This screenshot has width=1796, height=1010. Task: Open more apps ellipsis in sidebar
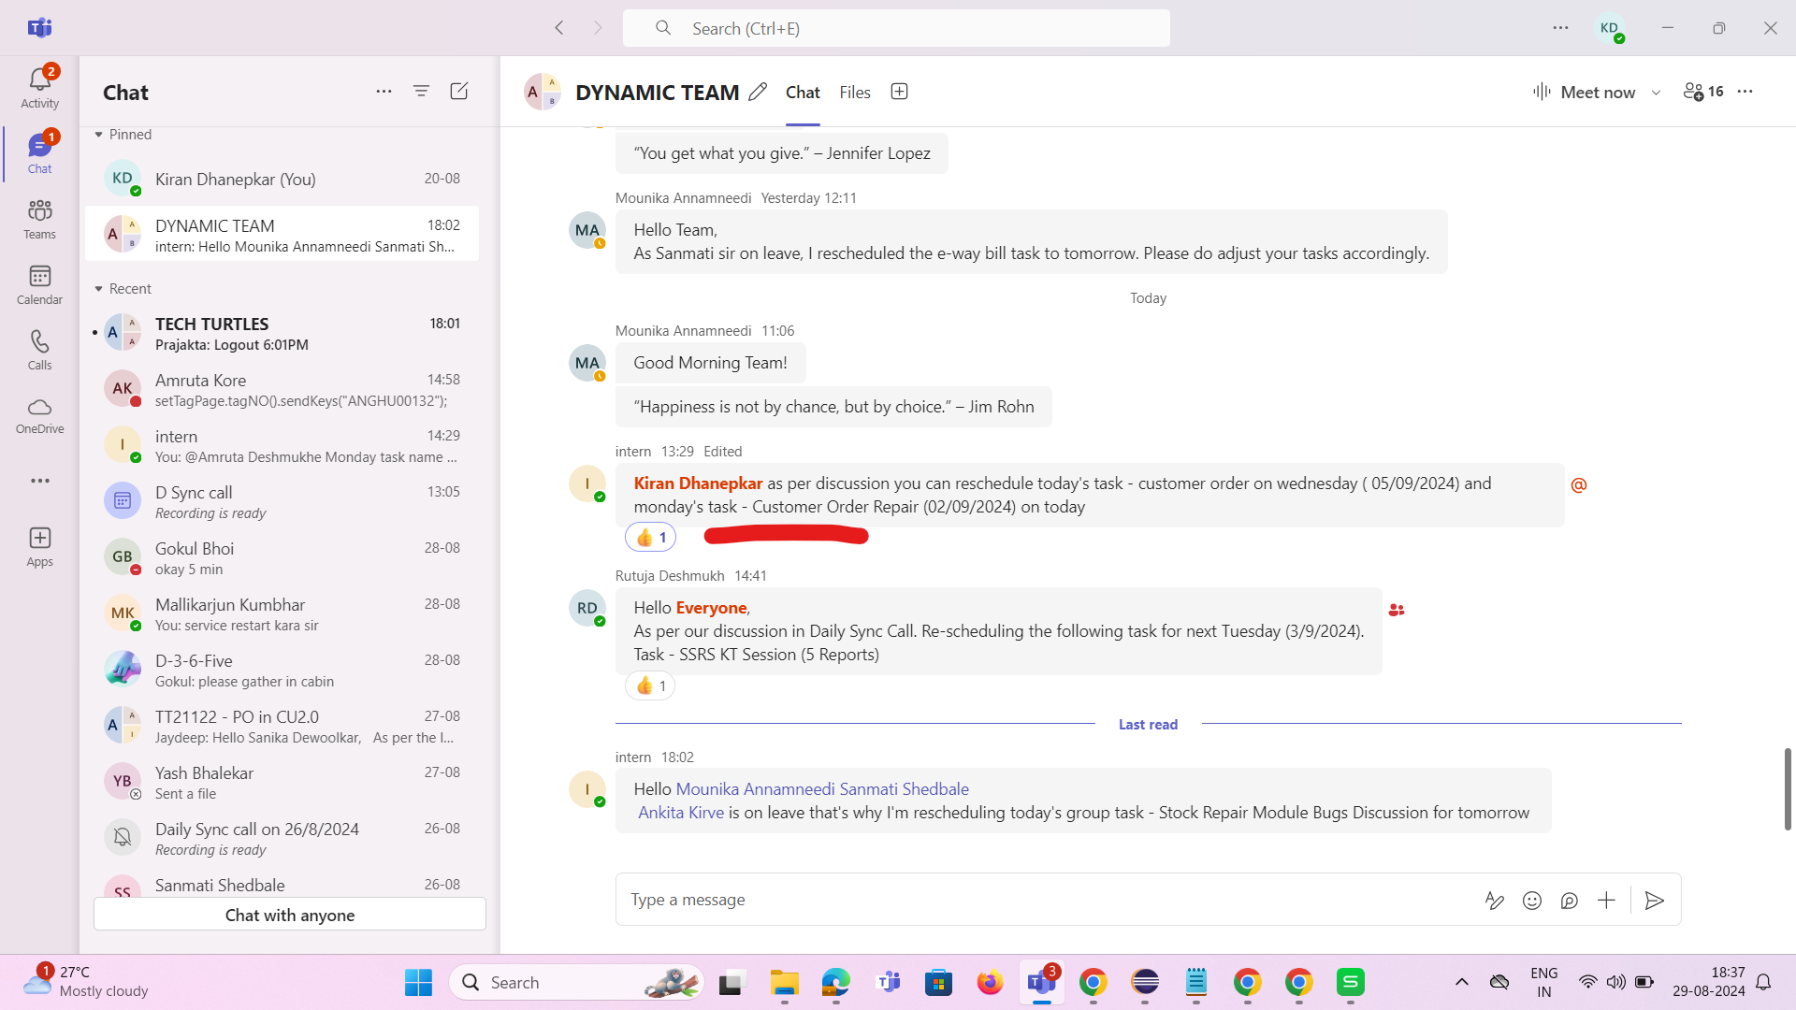point(39,481)
